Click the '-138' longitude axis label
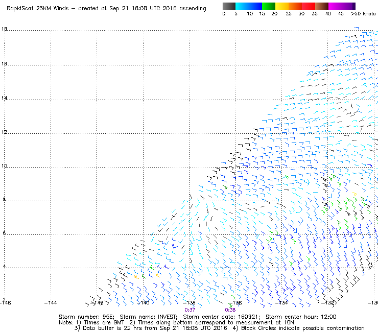Image resolution: width=378 pixels, height=332 pixels. [189, 303]
